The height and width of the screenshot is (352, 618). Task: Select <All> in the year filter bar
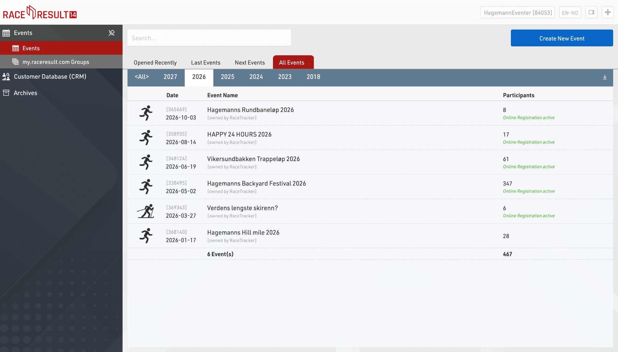point(142,77)
